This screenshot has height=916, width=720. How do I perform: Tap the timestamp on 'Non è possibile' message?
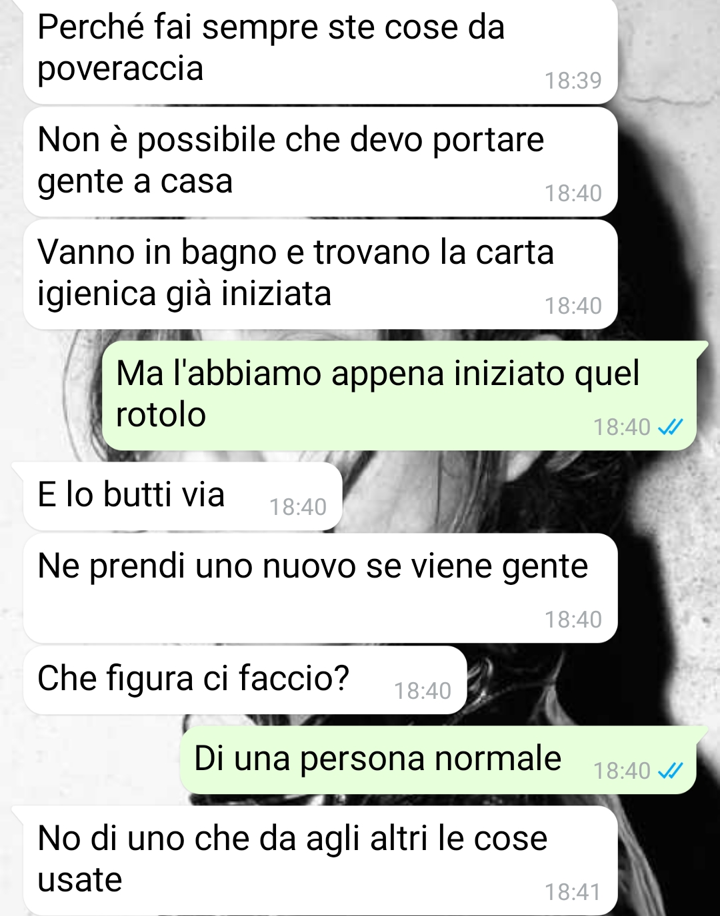573,193
